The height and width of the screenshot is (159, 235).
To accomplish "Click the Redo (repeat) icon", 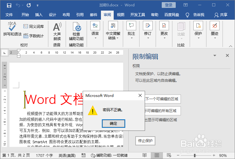I will pos(29,5).
